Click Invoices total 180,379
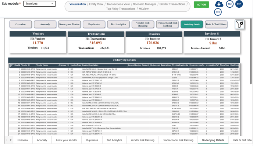 click(161, 48)
